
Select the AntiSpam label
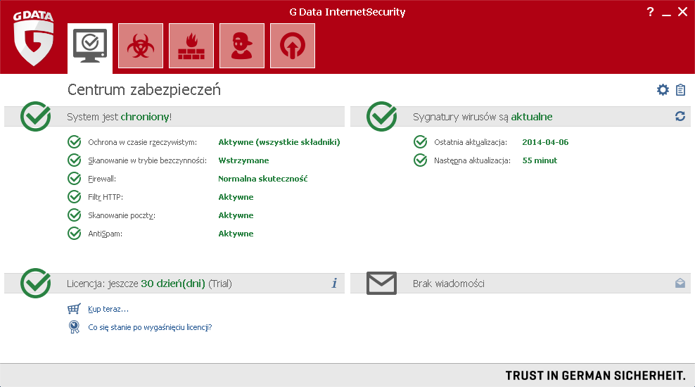coord(105,234)
